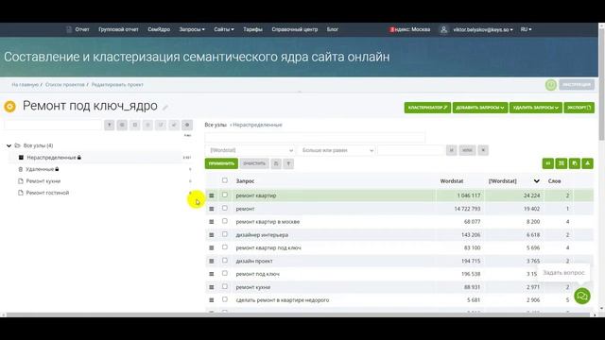Click the user profile avatar icon

click(x=443, y=29)
